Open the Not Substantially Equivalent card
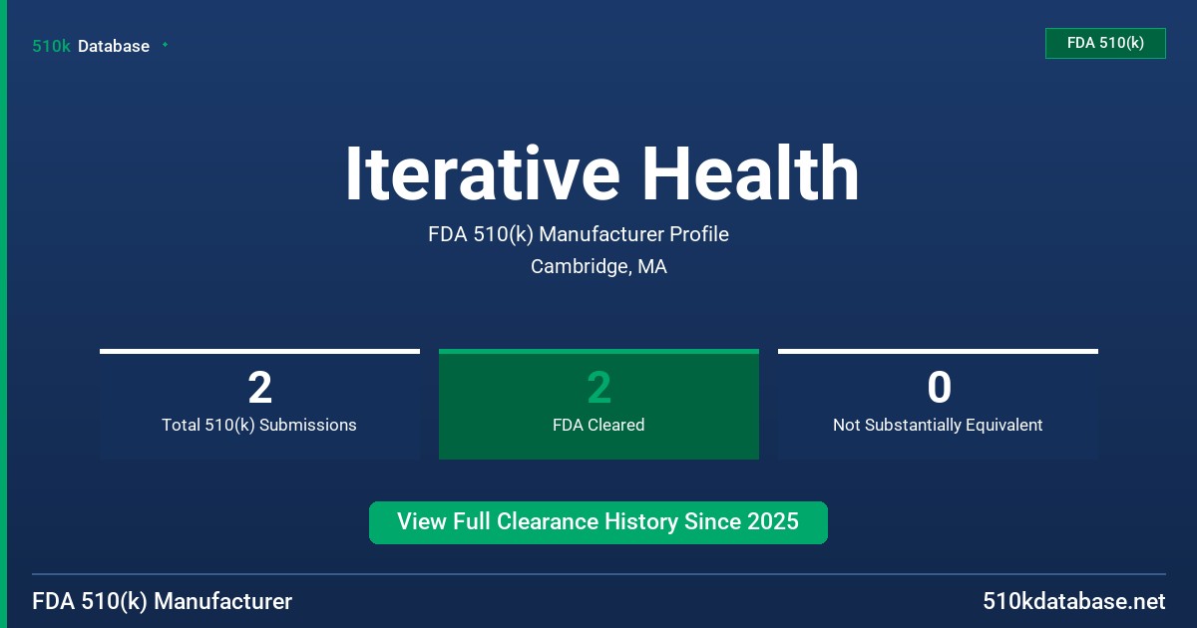1197x628 pixels. click(x=938, y=404)
